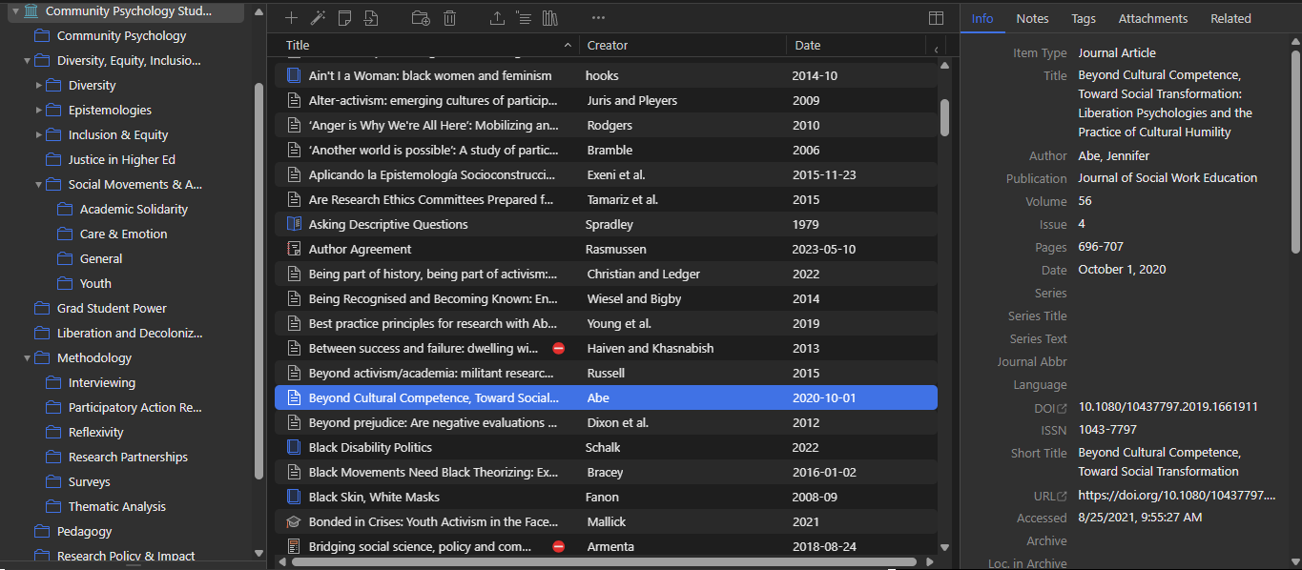Screen dimensions: 1302x570
Task: Open the Attachments tab
Action: (x=1153, y=18)
